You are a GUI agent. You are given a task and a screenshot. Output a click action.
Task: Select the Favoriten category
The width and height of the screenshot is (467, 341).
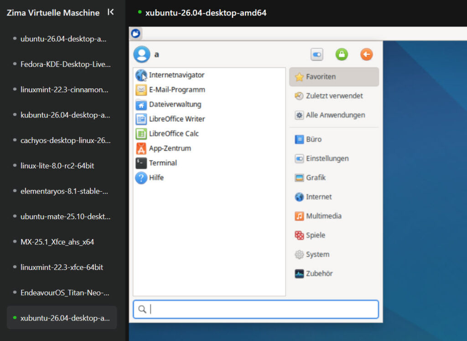coord(334,76)
